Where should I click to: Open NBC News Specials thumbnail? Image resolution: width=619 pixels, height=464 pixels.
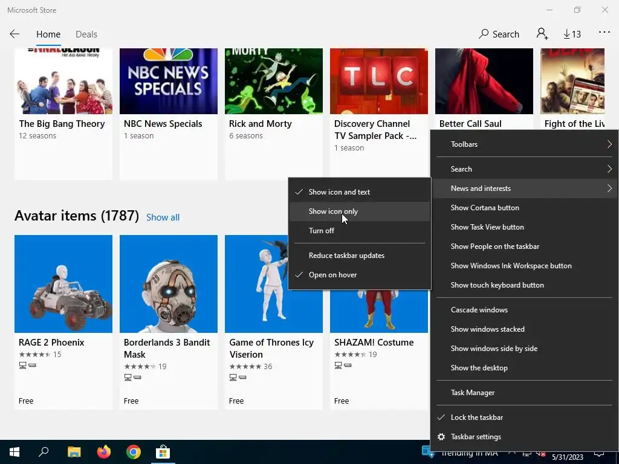(169, 81)
